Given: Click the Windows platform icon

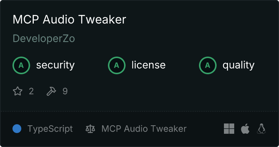Looking at the screenshot, I should tap(229, 129).
